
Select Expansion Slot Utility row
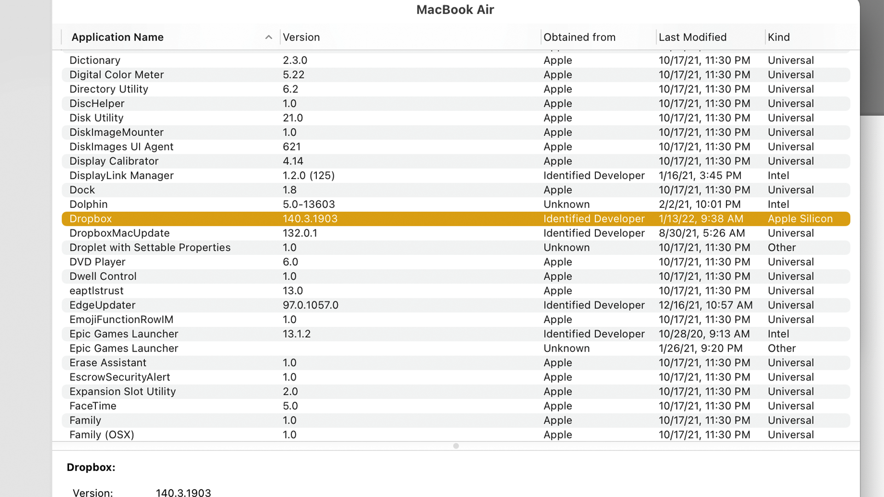(x=456, y=392)
